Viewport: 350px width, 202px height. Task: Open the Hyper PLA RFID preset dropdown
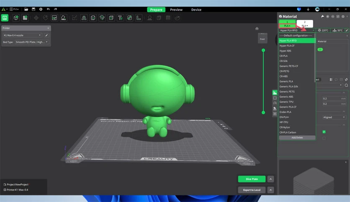pos(297,30)
